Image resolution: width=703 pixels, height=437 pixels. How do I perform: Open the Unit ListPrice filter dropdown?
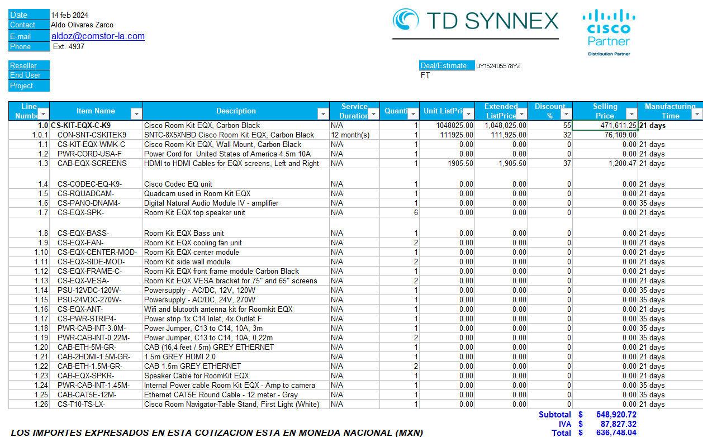tap(469, 114)
